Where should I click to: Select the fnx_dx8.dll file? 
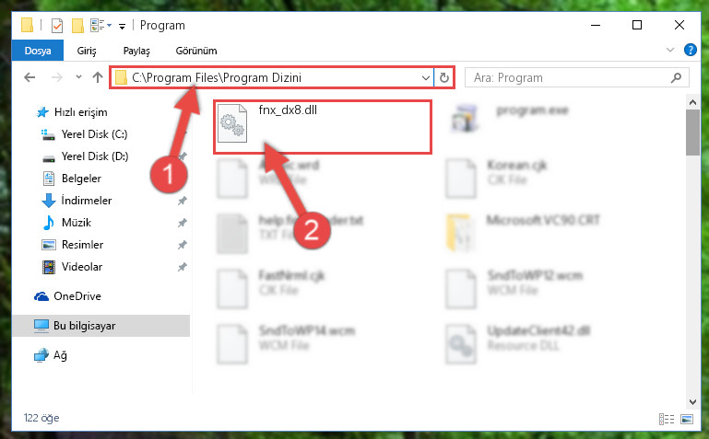[323, 127]
